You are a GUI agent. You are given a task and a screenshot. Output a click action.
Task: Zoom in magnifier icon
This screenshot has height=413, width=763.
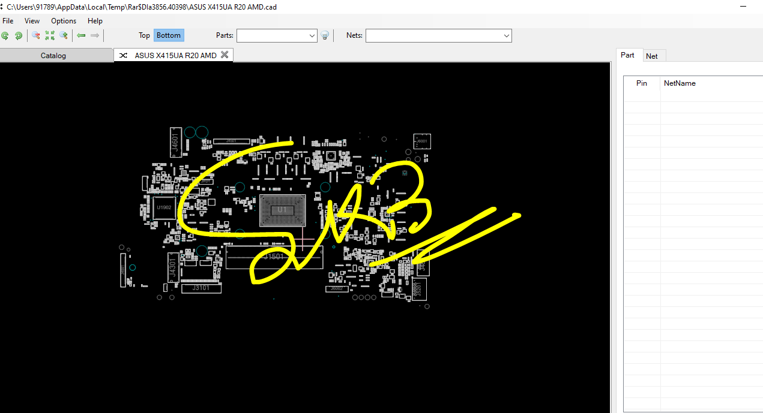point(63,35)
